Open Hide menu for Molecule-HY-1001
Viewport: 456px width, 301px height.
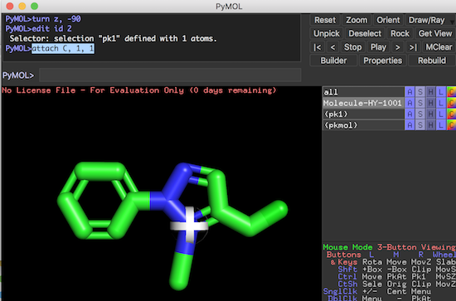430,103
